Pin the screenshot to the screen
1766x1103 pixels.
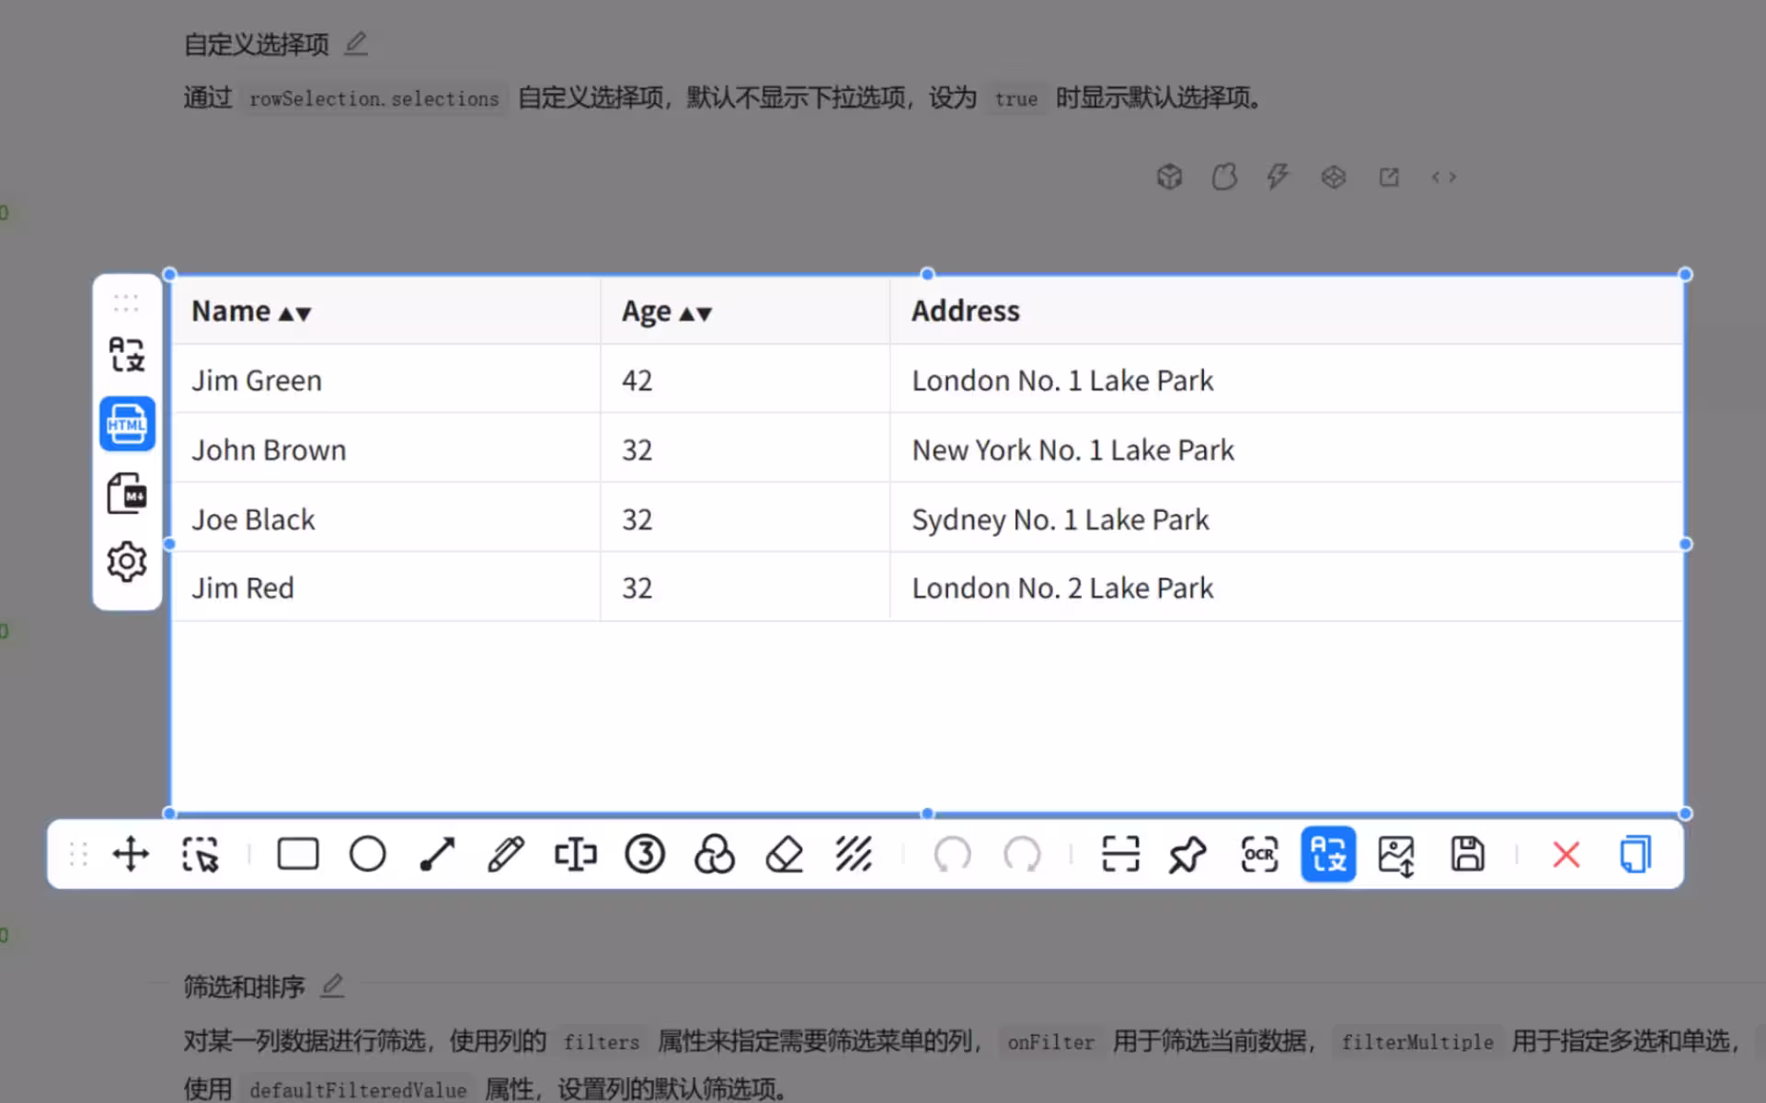point(1187,854)
